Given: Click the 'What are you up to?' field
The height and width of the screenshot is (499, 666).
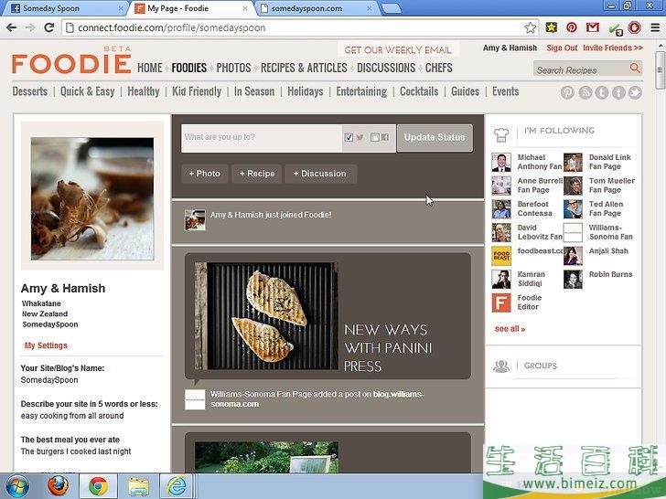Looking at the screenshot, I should (x=262, y=137).
